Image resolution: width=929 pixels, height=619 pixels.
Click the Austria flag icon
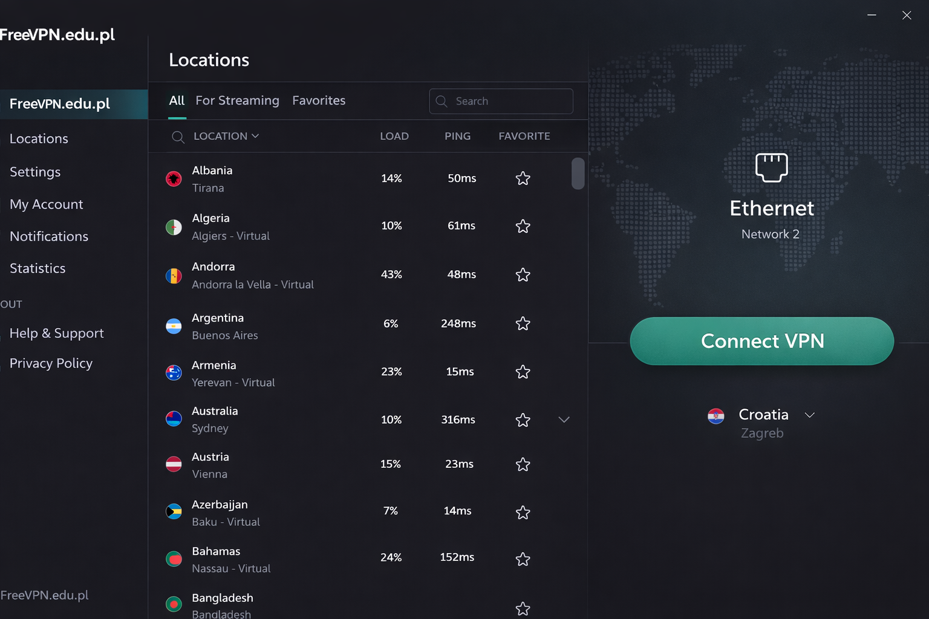174,464
